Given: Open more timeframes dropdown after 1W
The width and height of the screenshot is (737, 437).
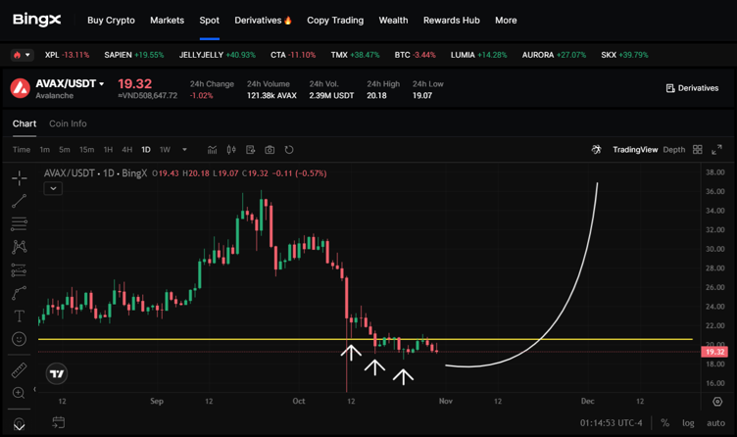Looking at the screenshot, I should (184, 150).
